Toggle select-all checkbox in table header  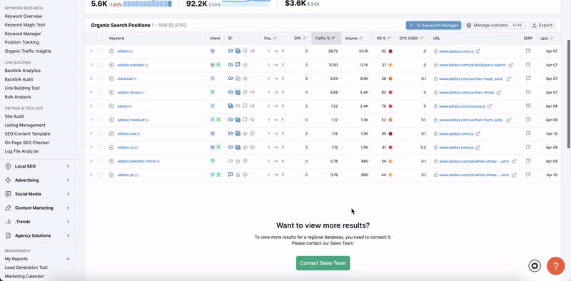(99, 39)
